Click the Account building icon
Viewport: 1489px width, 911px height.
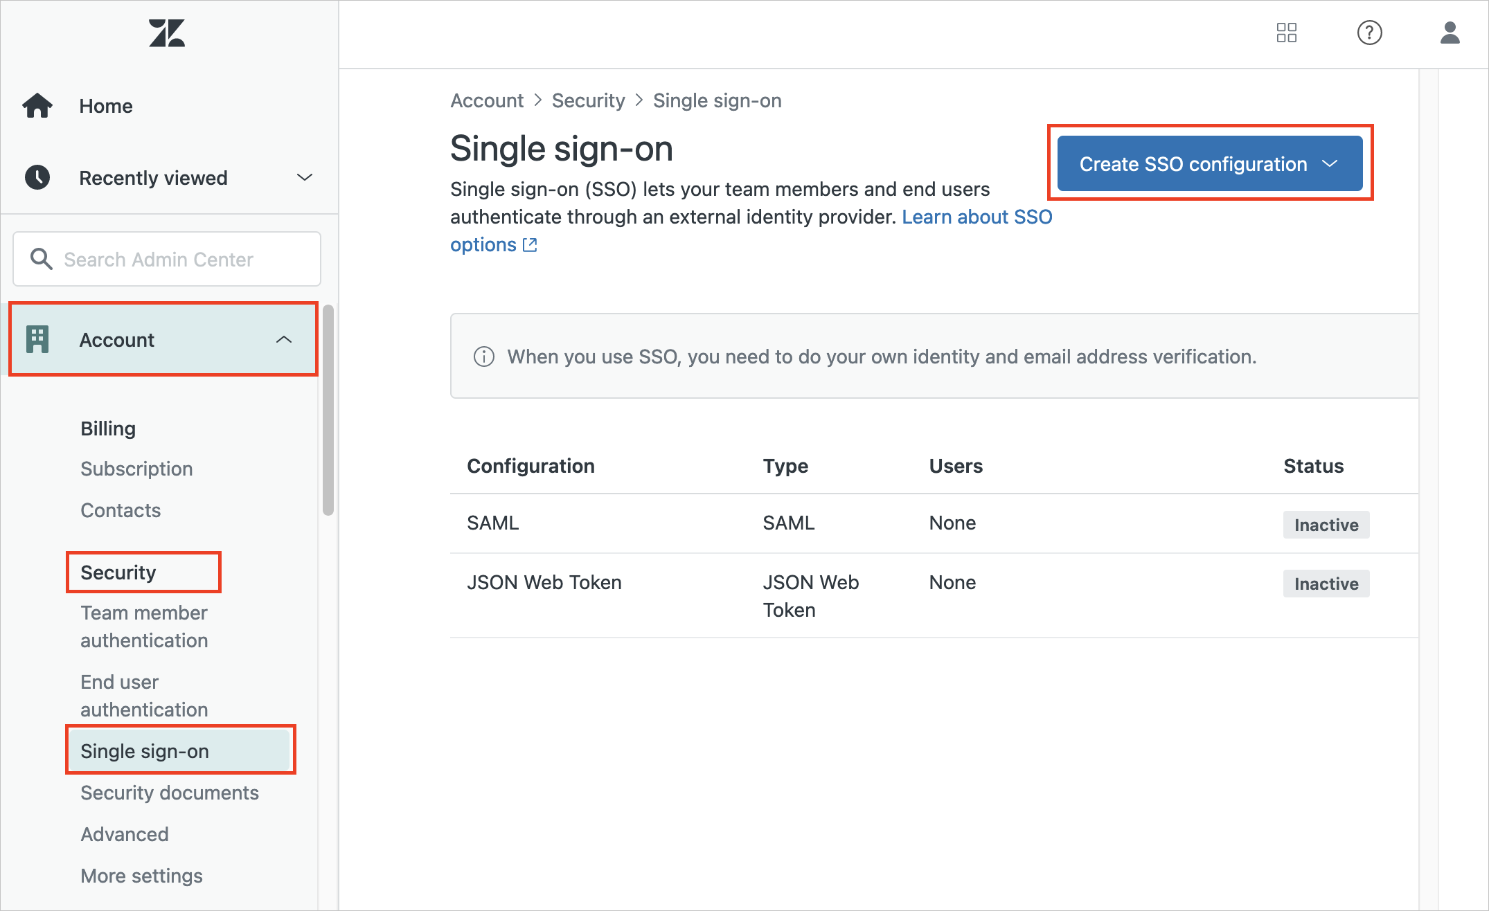coord(38,339)
